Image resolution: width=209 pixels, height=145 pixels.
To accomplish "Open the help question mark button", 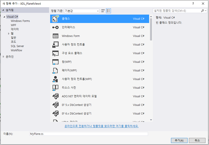I will coord(193,4).
